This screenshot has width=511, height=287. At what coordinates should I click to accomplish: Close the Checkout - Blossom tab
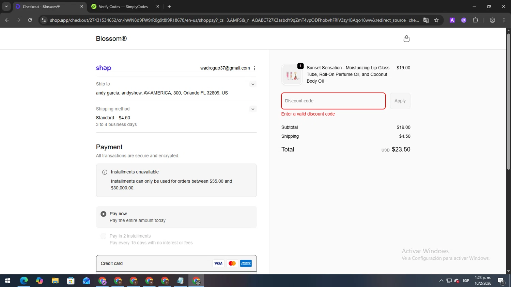pos(82,6)
